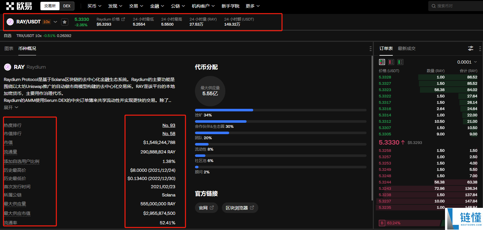Viewport: 483px width, 230px height.
Task: Open the 自选 watchlist
Action: tap(8, 36)
